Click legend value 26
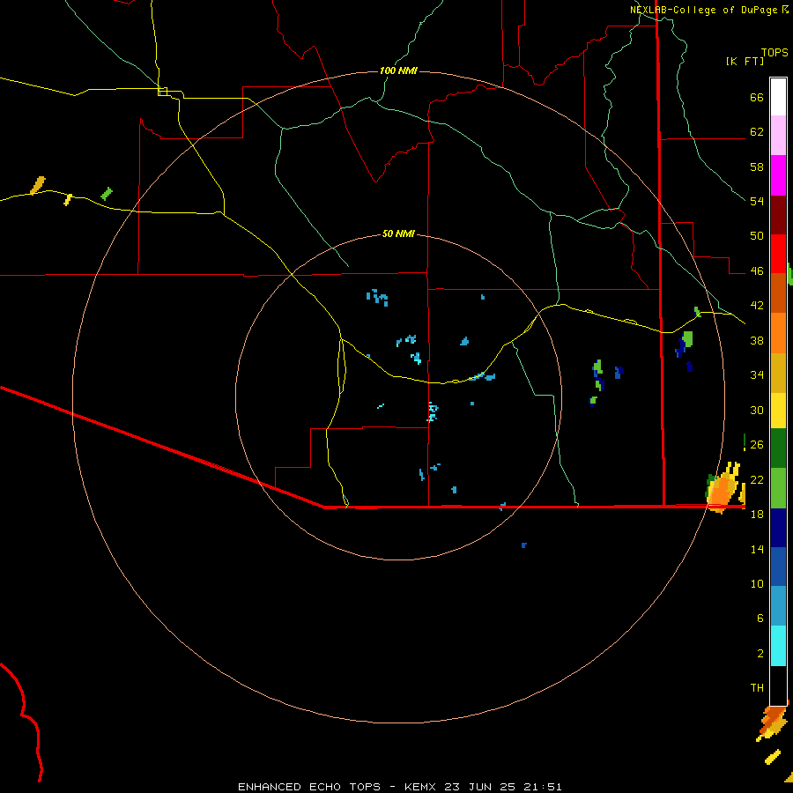The width and height of the screenshot is (793, 793). (x=757, y=445)
